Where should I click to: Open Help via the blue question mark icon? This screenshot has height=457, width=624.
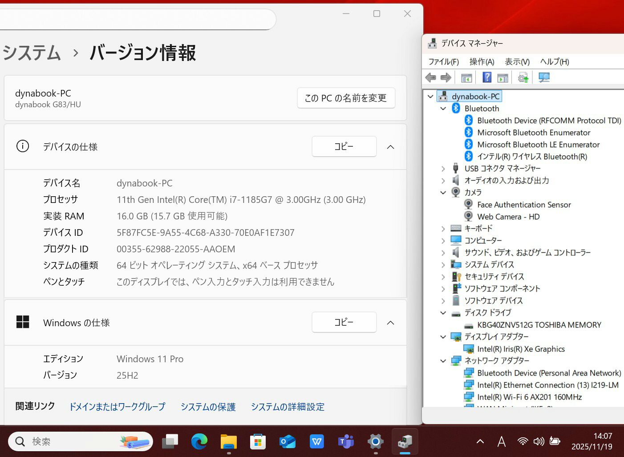click(x=487, y=77)
